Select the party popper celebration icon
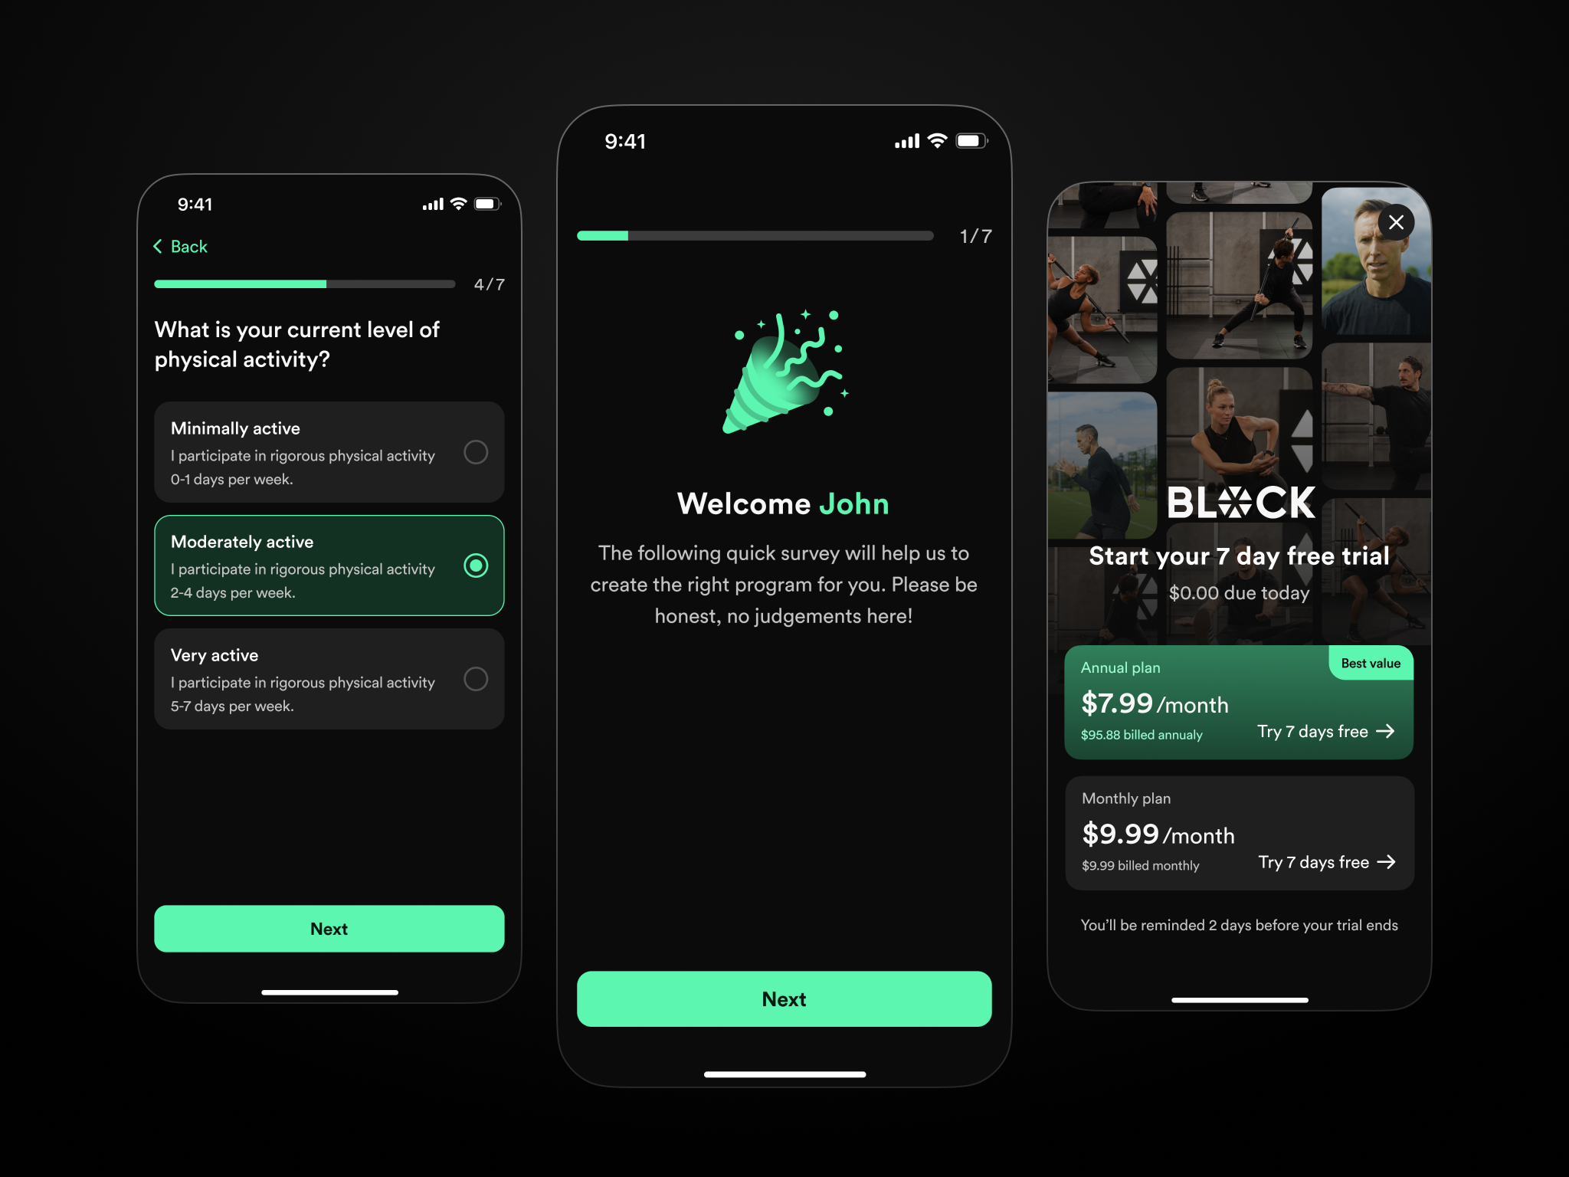 pyautogui.click(x=783, y=385)
